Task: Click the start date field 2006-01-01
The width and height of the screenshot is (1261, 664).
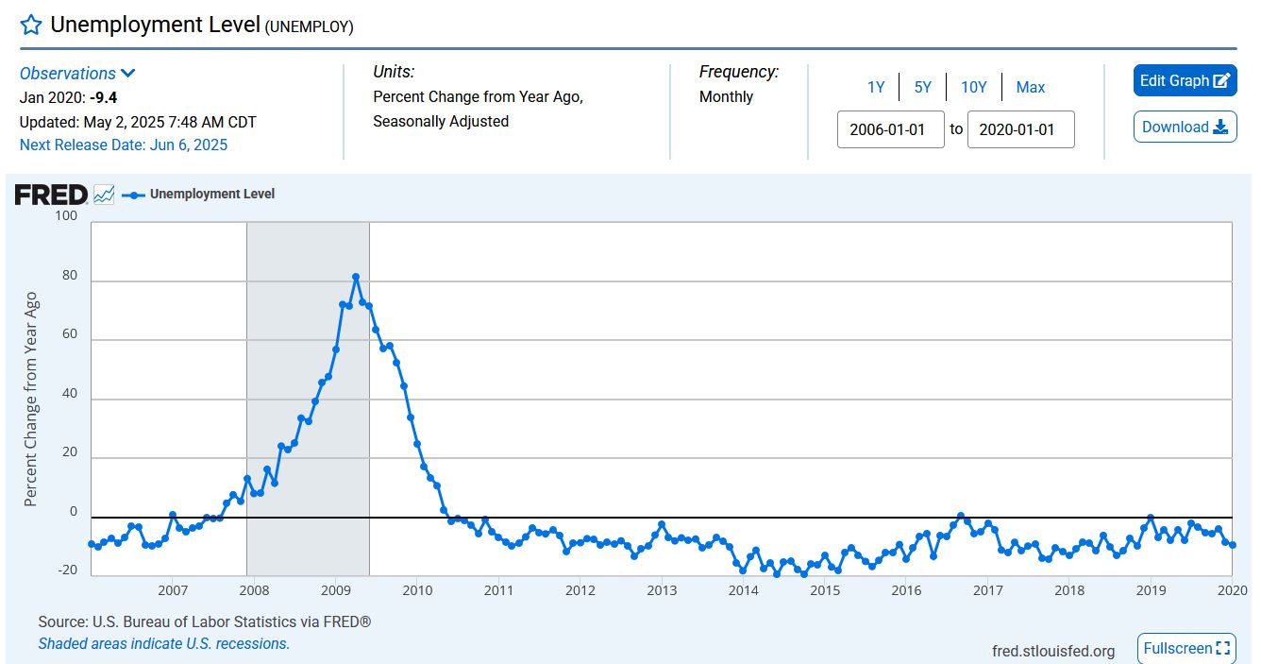Action: tap(890, 129)
